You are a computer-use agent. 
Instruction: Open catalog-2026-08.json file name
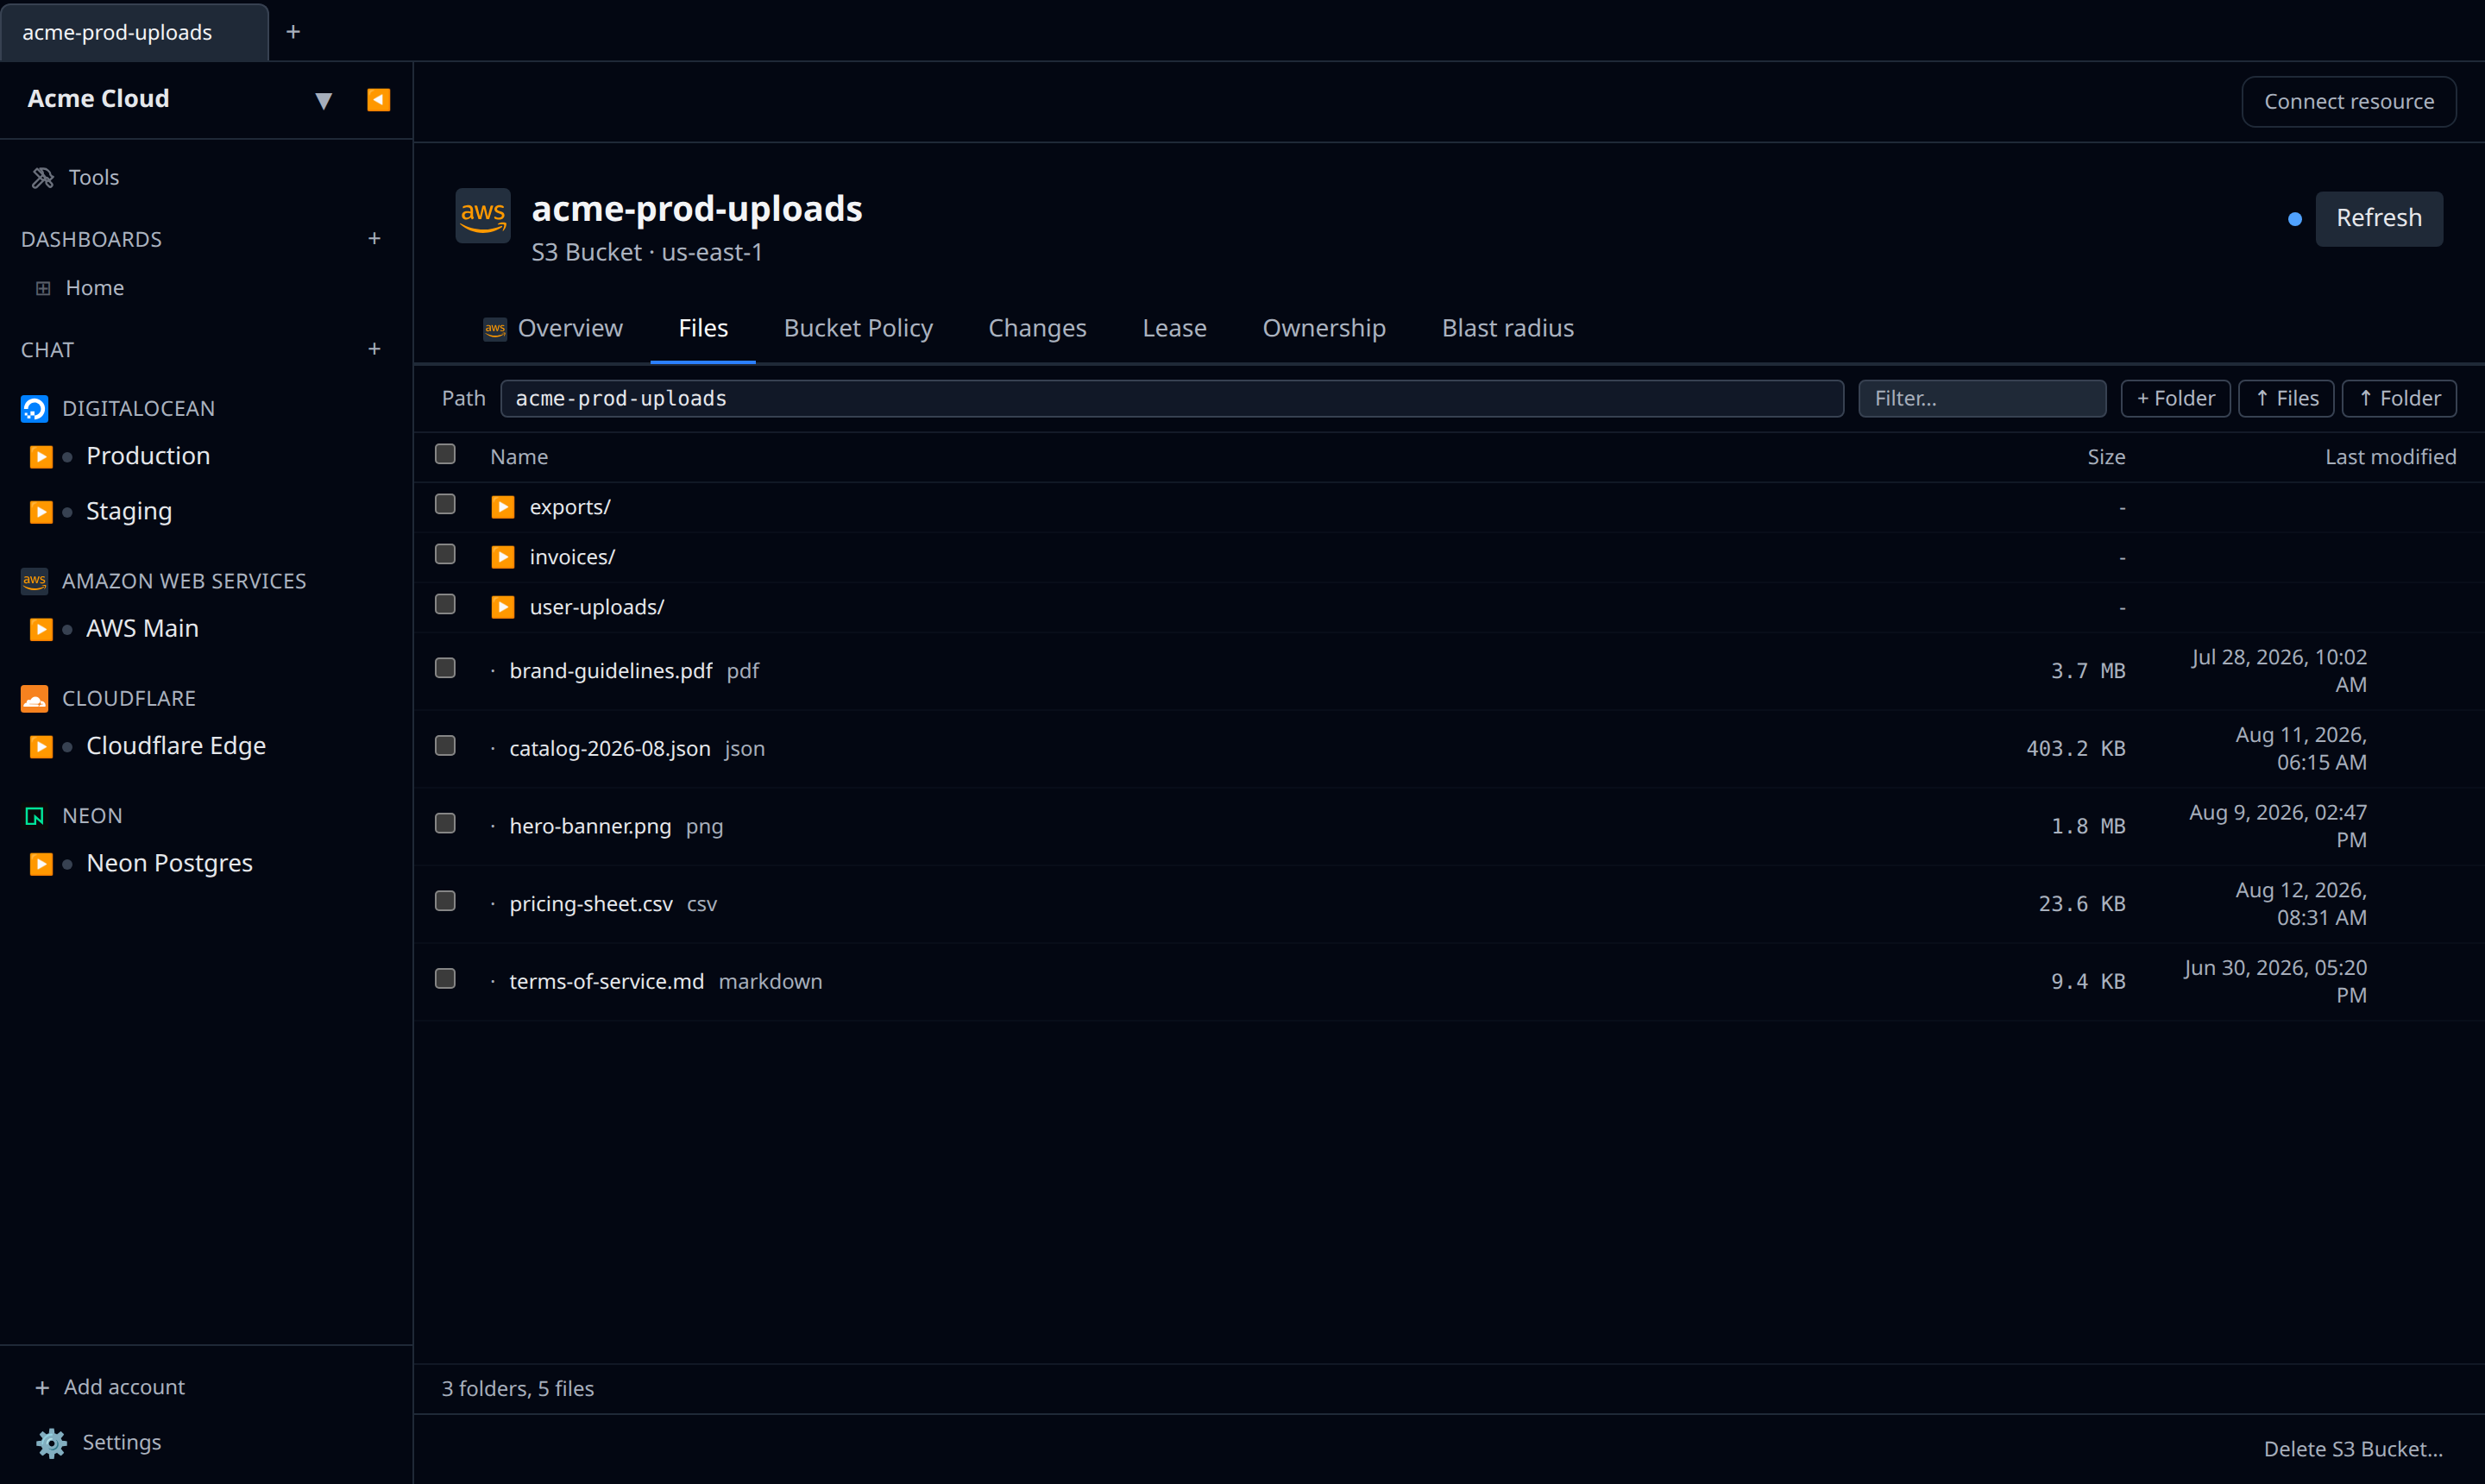pyautogui.click(x=610, y=749)
